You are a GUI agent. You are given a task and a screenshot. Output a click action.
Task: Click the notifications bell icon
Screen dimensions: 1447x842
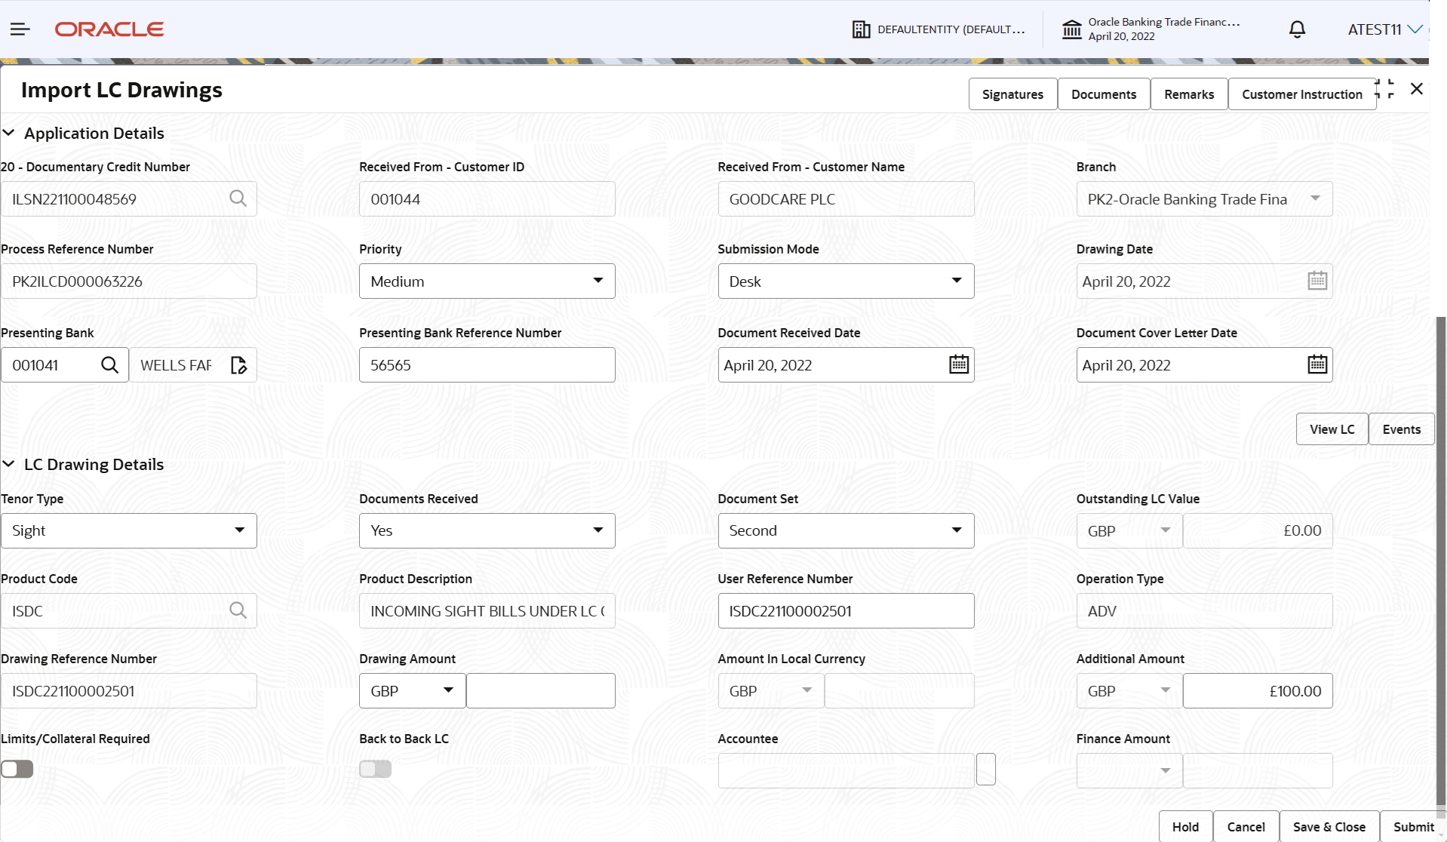pos(1297,29)
